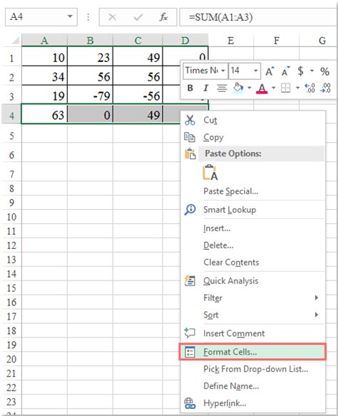Open the Times New Roman font dropdown
This screenshot has width=338, height=416.
click(223, 71)
